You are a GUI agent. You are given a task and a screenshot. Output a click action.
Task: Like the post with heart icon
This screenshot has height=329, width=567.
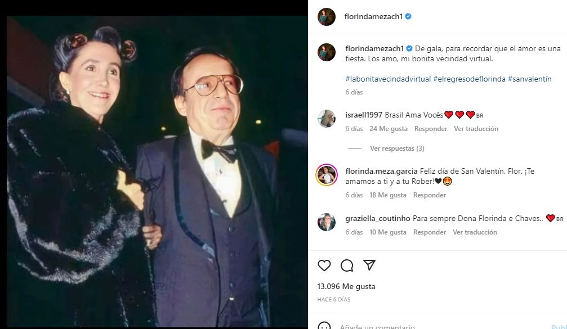point(324,265)
